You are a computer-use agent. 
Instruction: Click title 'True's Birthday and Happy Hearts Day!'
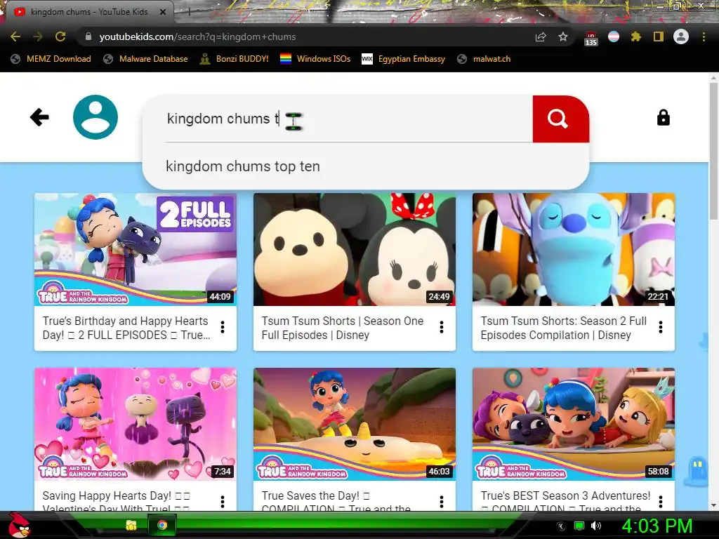(125, 328)
